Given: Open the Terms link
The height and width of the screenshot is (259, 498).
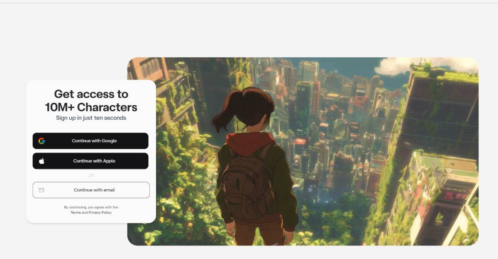Looking at the screenshot, I should coord(76,213).
